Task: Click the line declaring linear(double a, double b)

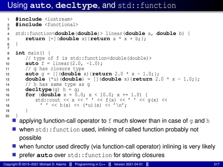Action: (x=102, y=34)
